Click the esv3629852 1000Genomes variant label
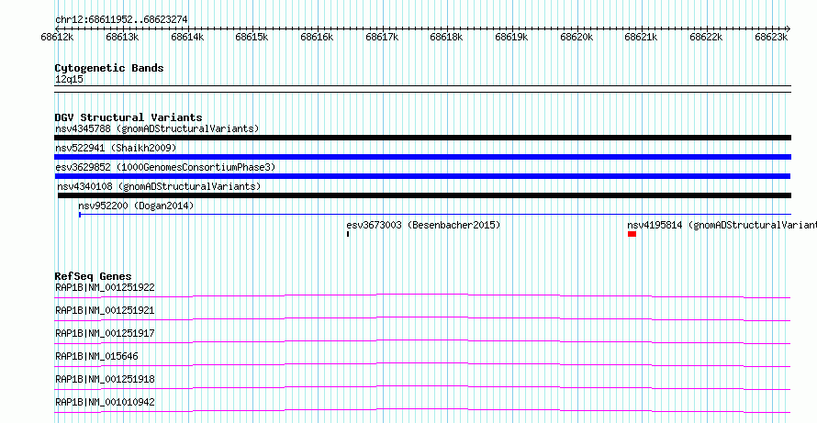The image size is (817, 423). 165,167
